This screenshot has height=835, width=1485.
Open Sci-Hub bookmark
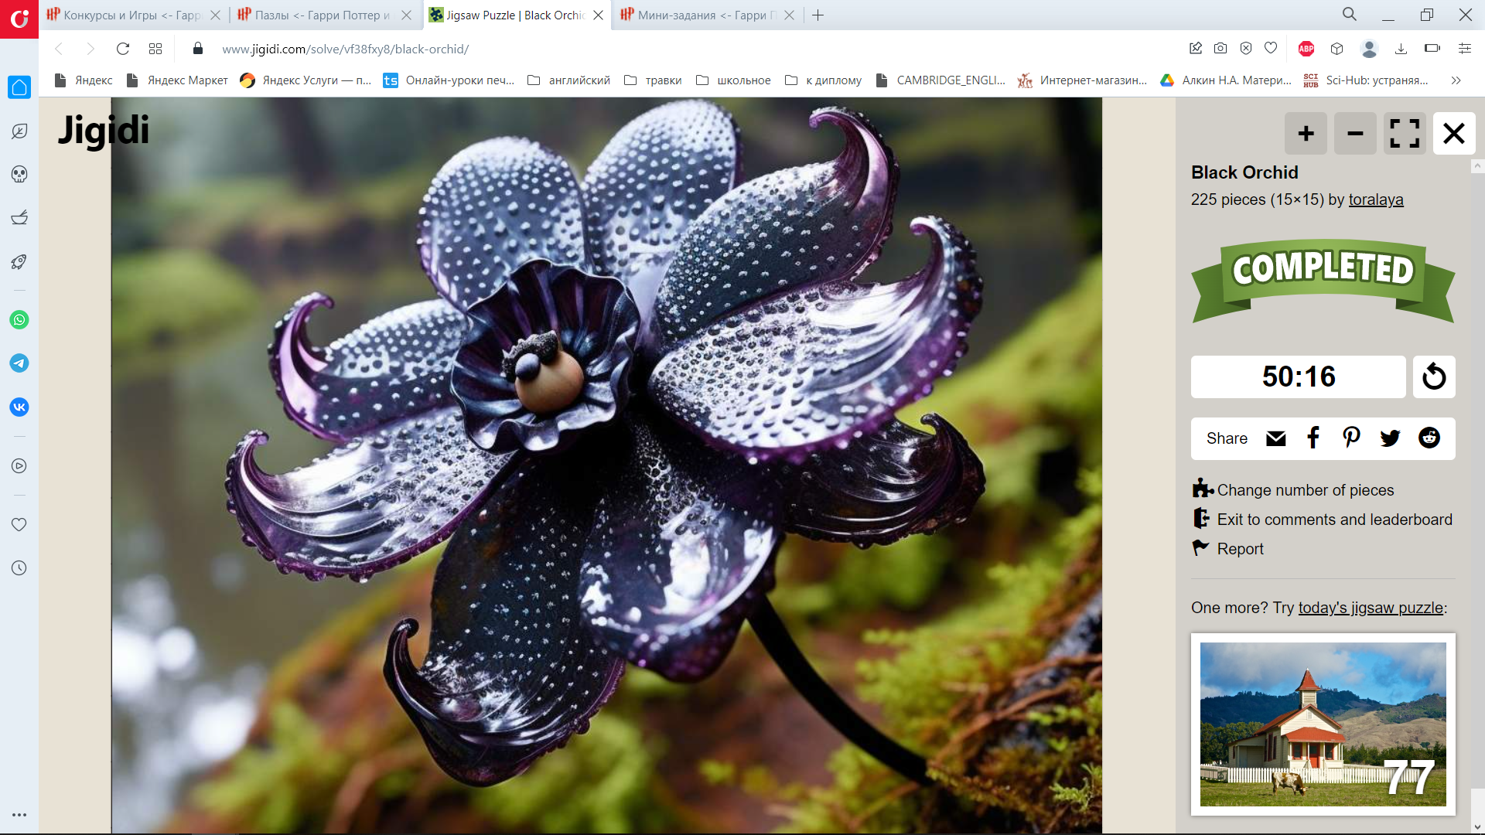(x=1366, y=80)
